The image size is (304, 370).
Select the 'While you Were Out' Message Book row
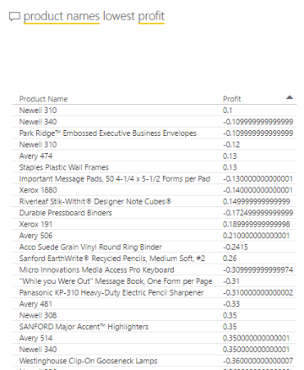click(x=155, y=281)
